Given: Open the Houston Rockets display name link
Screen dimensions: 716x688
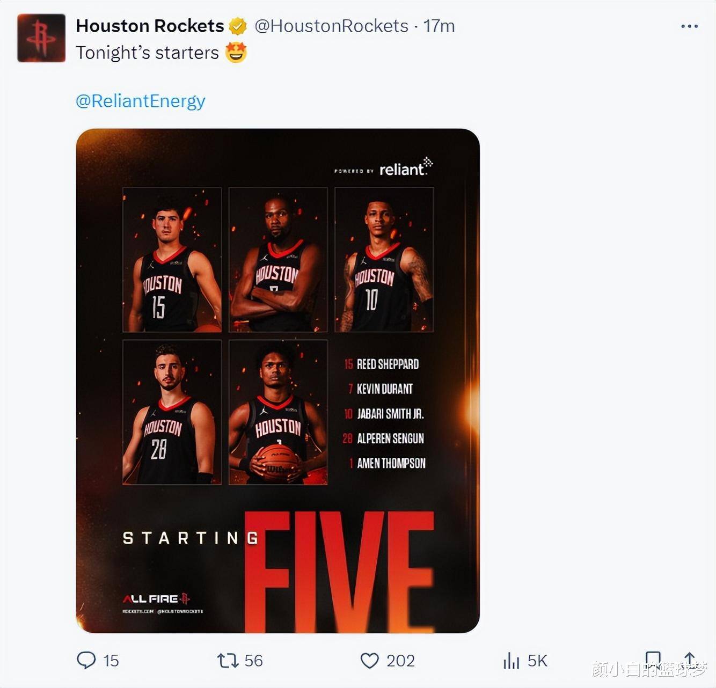Looking at the screenshot, I should pyautogui.click(x=150, y=26).
